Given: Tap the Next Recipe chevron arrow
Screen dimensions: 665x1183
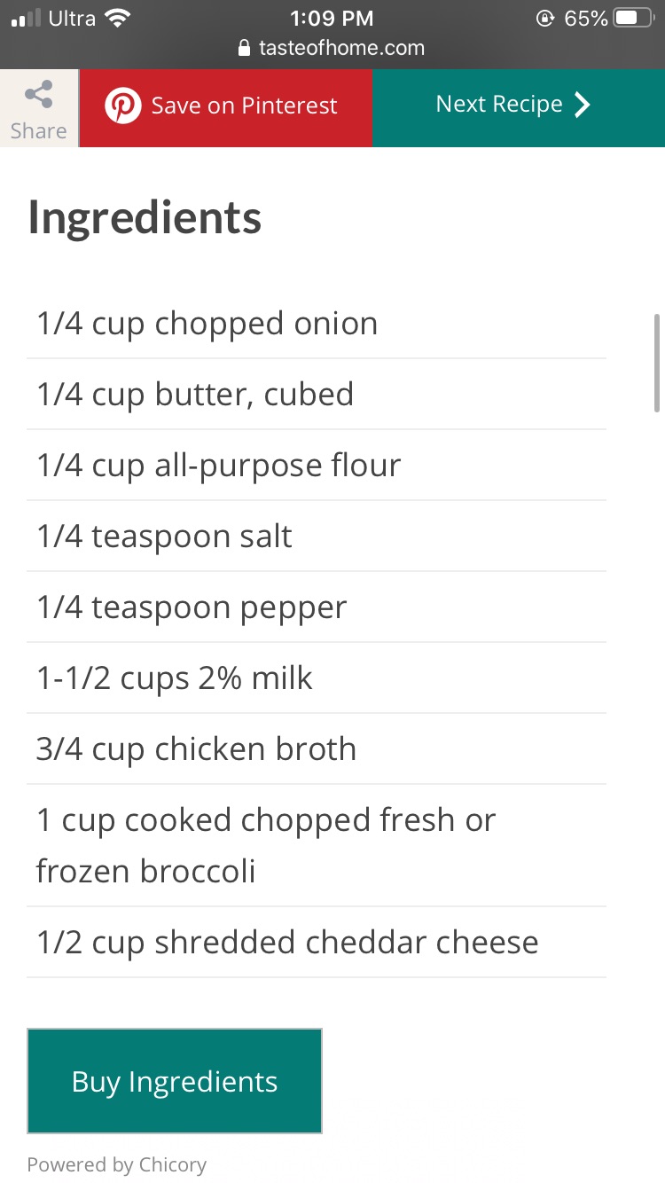Looking at the screenshot, I should pos(583,106).
